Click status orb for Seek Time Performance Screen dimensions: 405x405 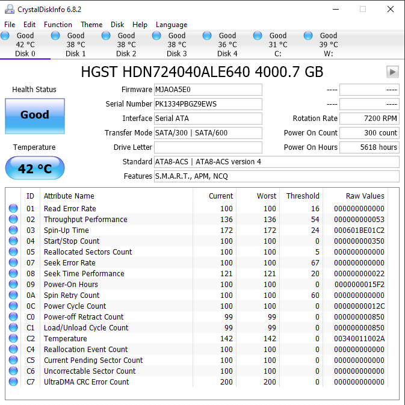(13, 273)
